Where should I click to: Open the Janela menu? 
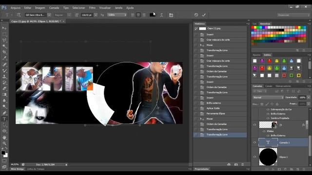118,8
